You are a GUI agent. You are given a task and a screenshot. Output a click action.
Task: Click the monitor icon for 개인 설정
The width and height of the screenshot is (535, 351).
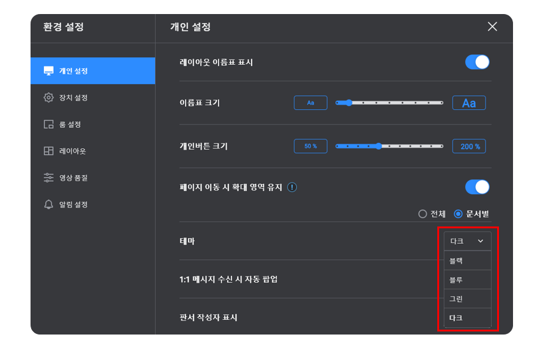tap(48, 71)
